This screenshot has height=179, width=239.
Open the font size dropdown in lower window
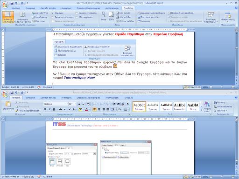[75, 104]
